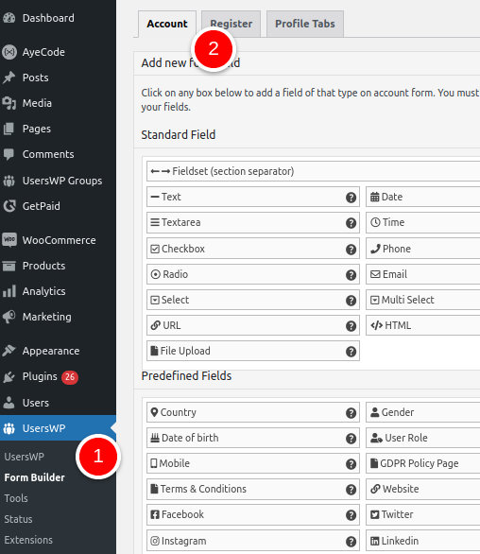This screenshot has height=554, width=480.
Task: Add the GDPR Policy Page field
Action: [422, 463]
